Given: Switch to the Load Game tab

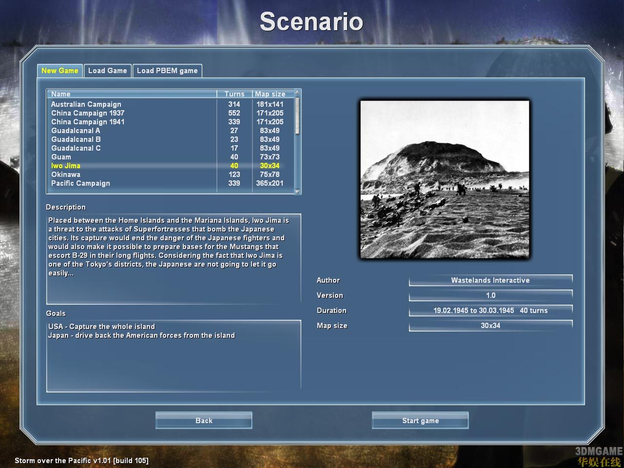Looking at the screenshot, I should [107, 71].
